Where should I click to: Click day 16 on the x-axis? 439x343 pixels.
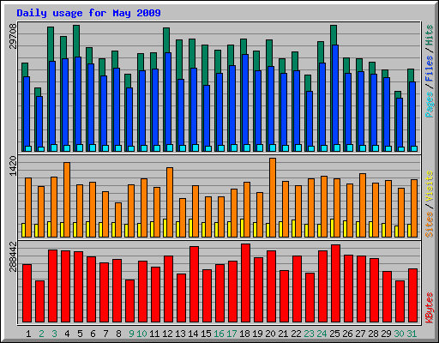(x=219, y=334)
